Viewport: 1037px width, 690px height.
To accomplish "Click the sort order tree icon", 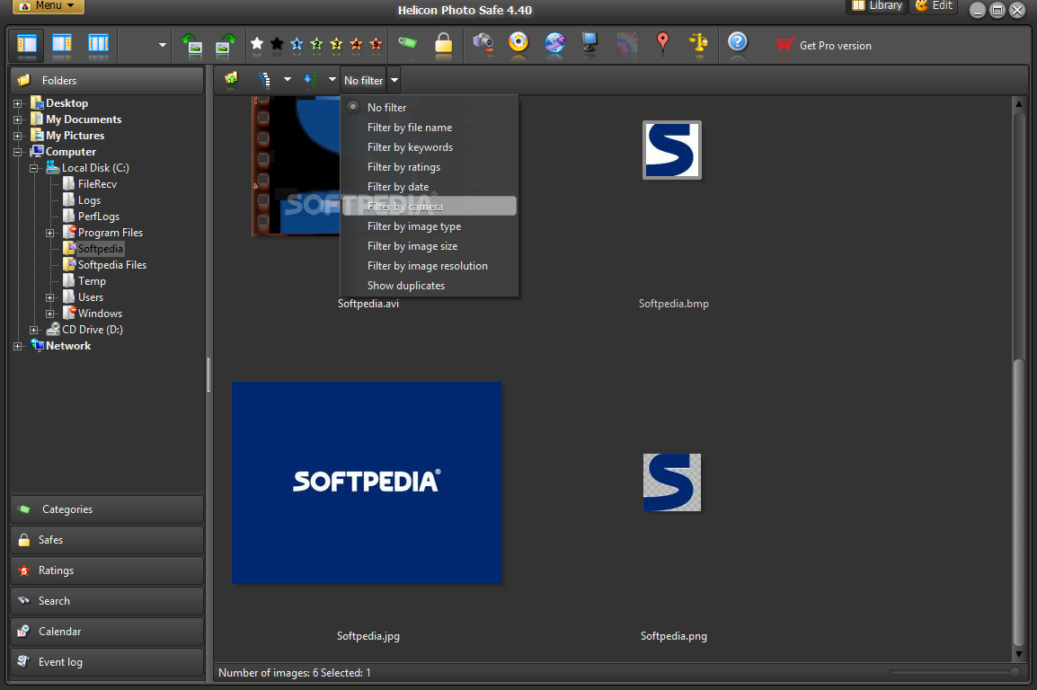I will click(264, 80).
